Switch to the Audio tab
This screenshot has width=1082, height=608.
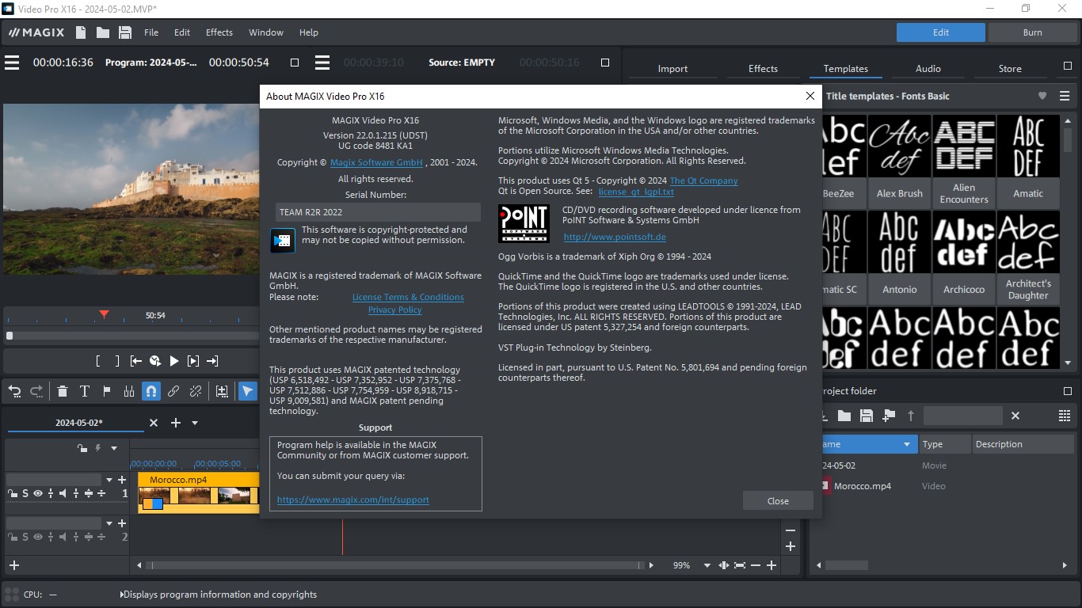(x=928, y=69)
